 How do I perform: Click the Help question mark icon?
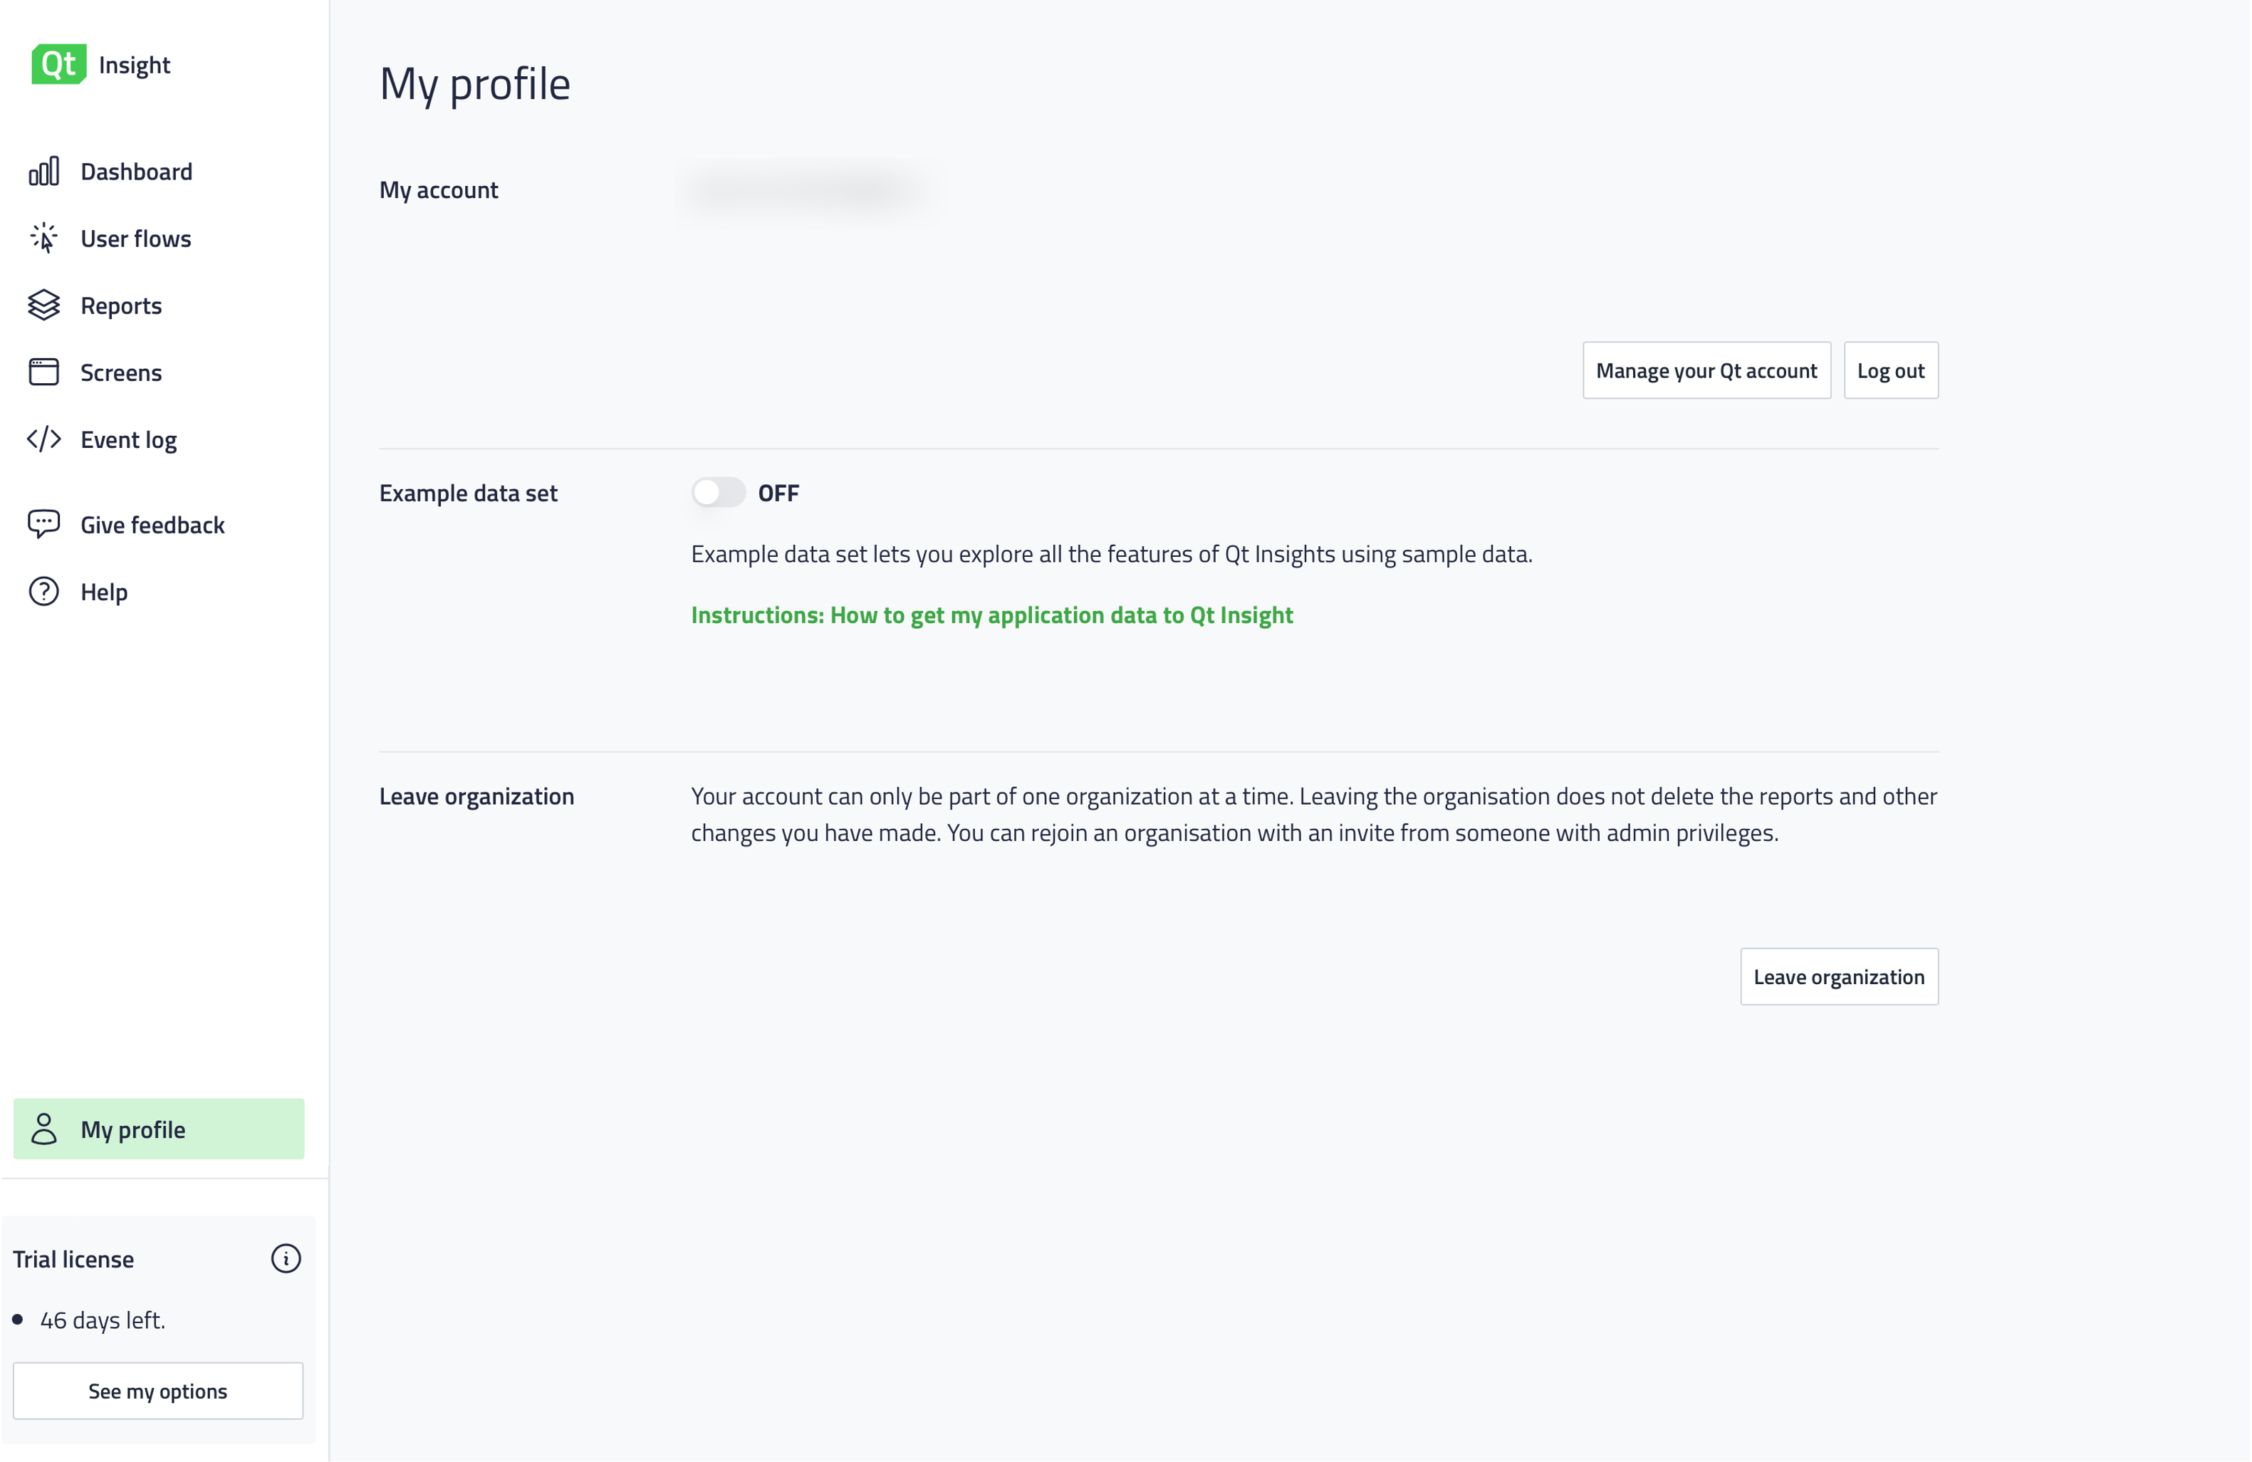coord(43,592)
